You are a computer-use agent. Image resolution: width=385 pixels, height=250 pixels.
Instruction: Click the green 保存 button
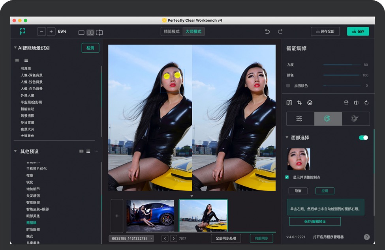[358, 32]
